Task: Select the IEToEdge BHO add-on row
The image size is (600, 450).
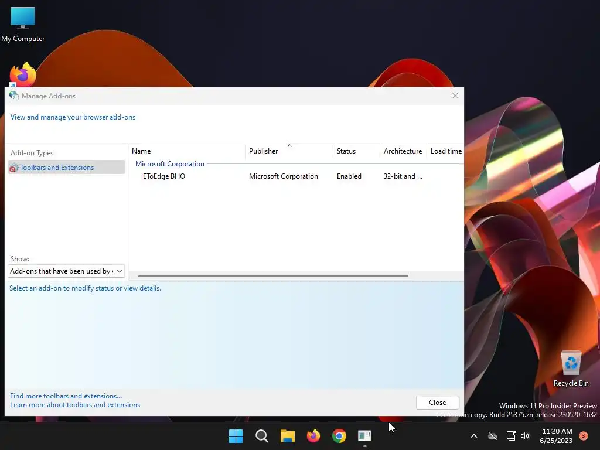Action: [296, 176]
